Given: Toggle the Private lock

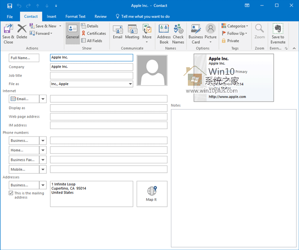Looking at the screenshot, I should point(230,40).
